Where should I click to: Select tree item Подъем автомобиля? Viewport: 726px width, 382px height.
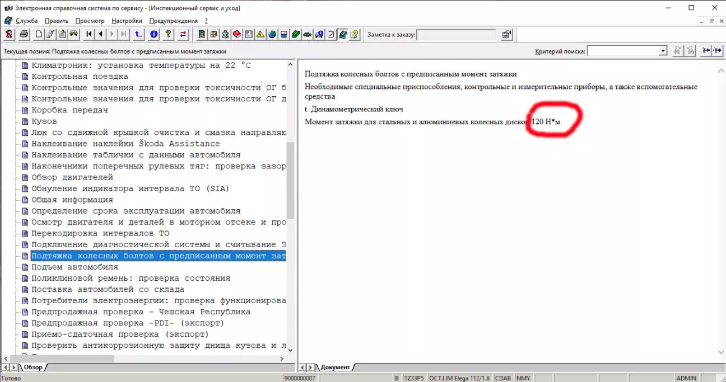pyautogui.click(x=75, y=267)
